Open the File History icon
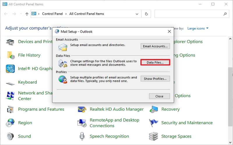The image size is (233, 145). (10, 55)
